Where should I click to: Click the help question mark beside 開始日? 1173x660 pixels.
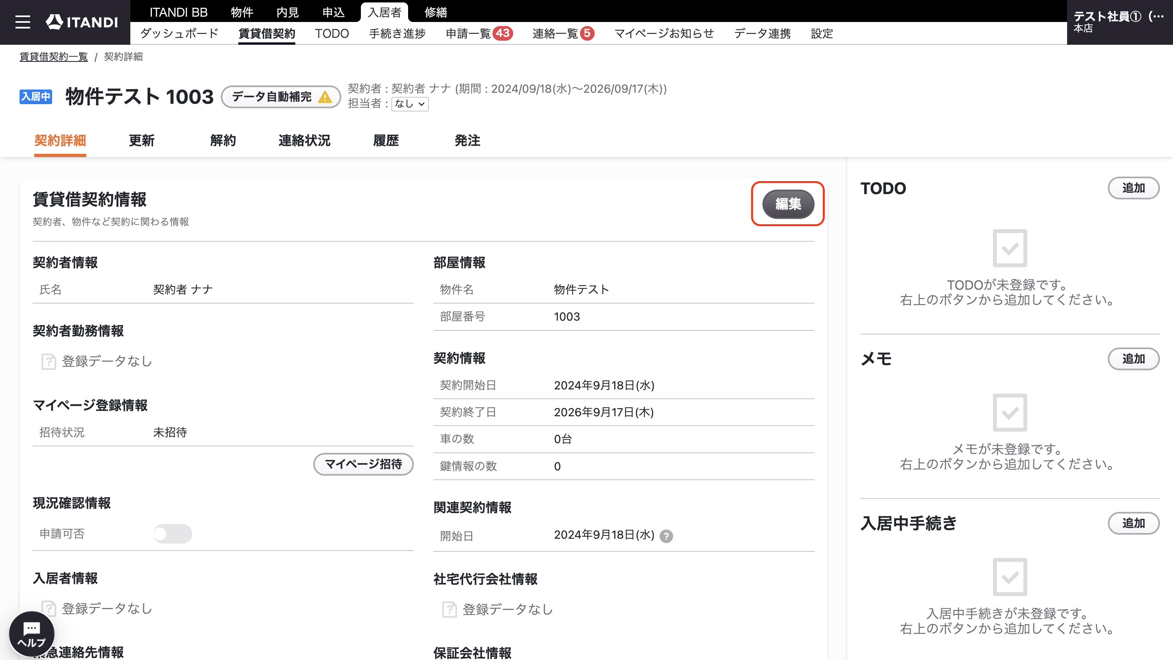tap(666, 536)
